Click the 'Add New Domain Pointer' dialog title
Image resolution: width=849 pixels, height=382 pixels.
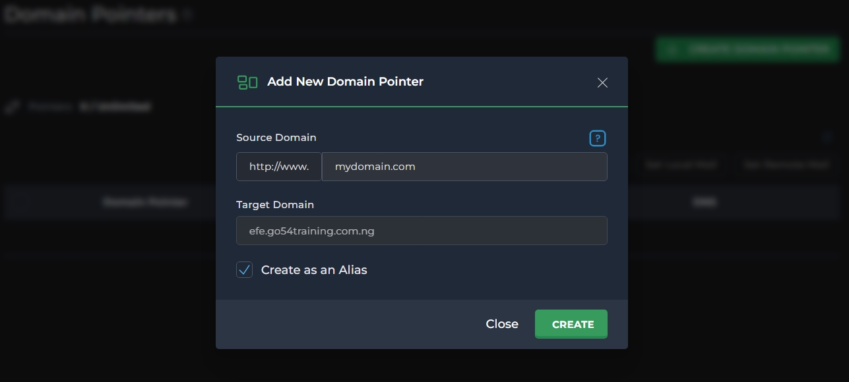pyautogui.click(x=345, y=82)
